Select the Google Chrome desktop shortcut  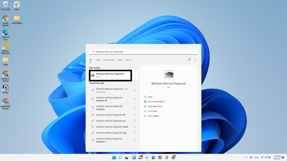tap(5, 21)
